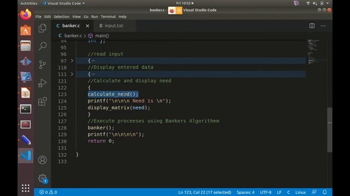This screenshot has height=196, width=350.
Task: Open the Selection menu
Action: click(61, 17)
